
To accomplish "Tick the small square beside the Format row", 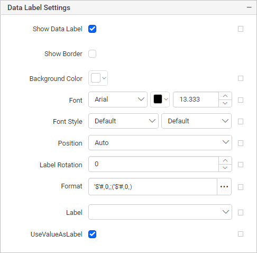I will [x=241, y=187].
